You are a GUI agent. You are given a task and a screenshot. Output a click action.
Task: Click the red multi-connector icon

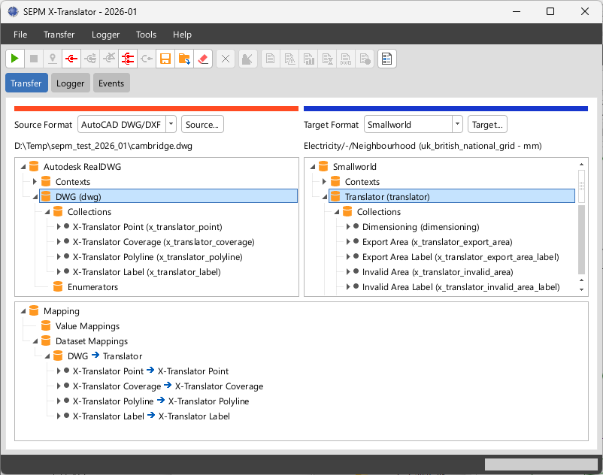[128, 59]
